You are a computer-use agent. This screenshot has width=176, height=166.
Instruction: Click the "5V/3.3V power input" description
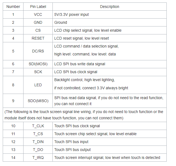(72, 14)
